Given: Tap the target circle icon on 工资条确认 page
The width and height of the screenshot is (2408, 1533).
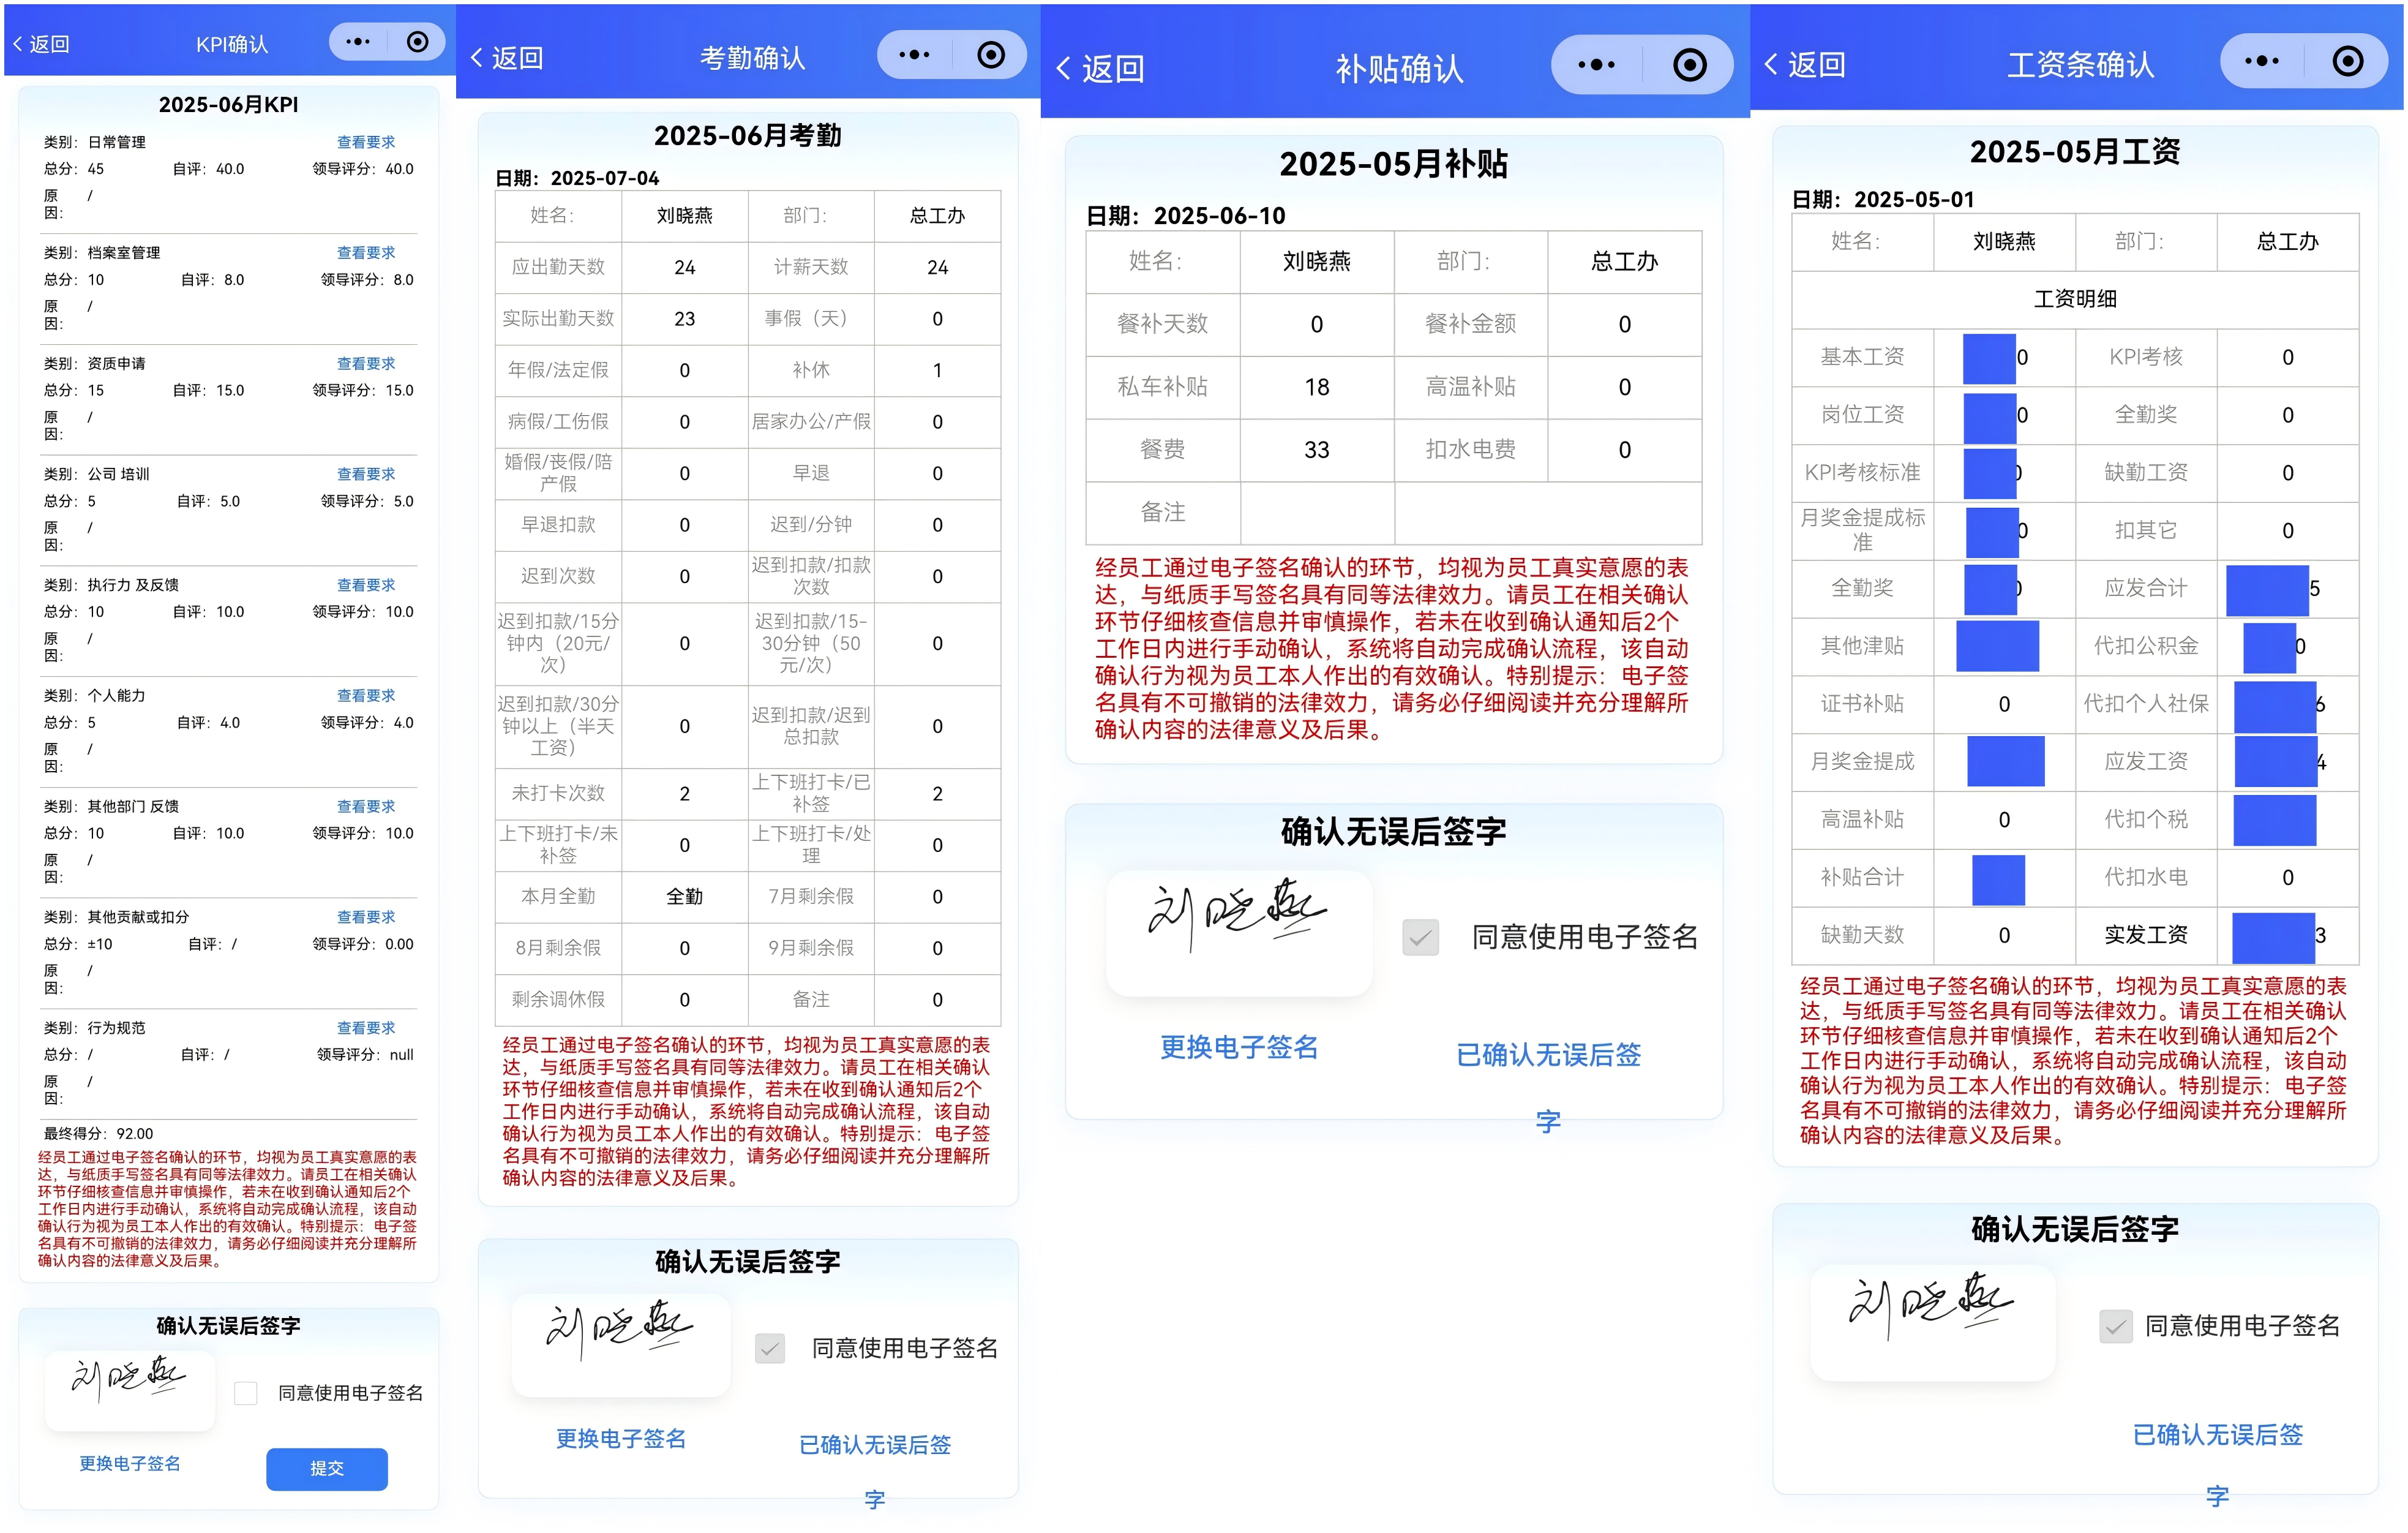Looking at the screenshot, I should coord(2348,60).
